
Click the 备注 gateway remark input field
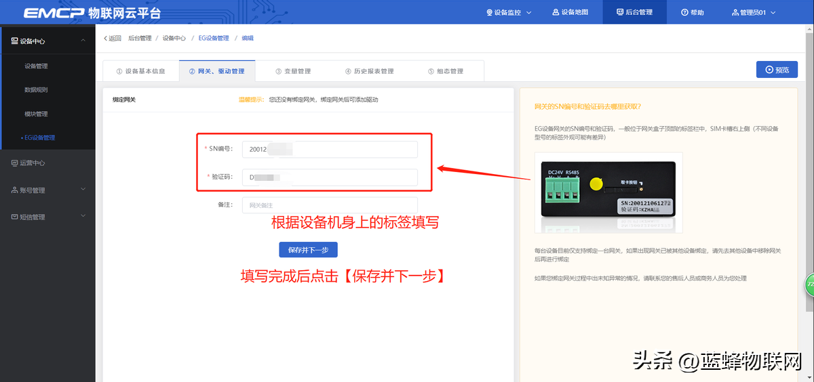(x=330, y=205)
